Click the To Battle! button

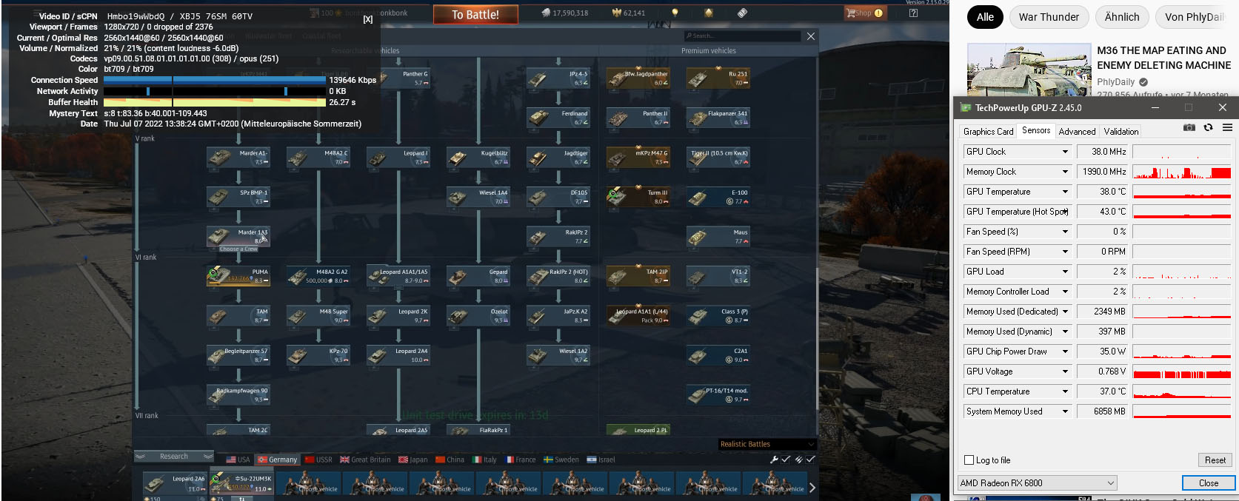pos(475,14)
